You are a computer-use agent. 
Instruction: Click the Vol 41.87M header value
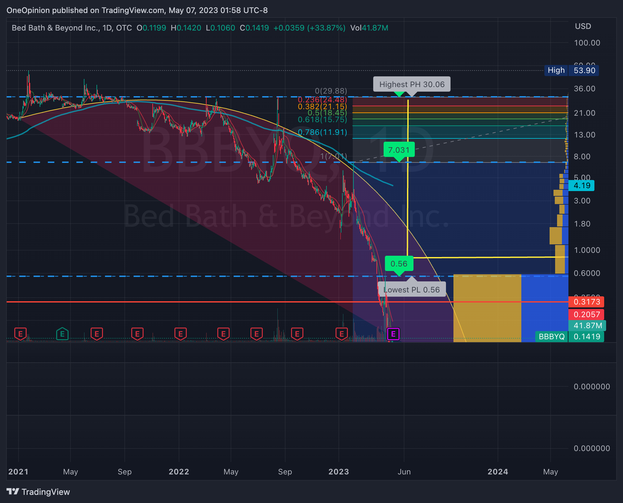click(369, 28)
